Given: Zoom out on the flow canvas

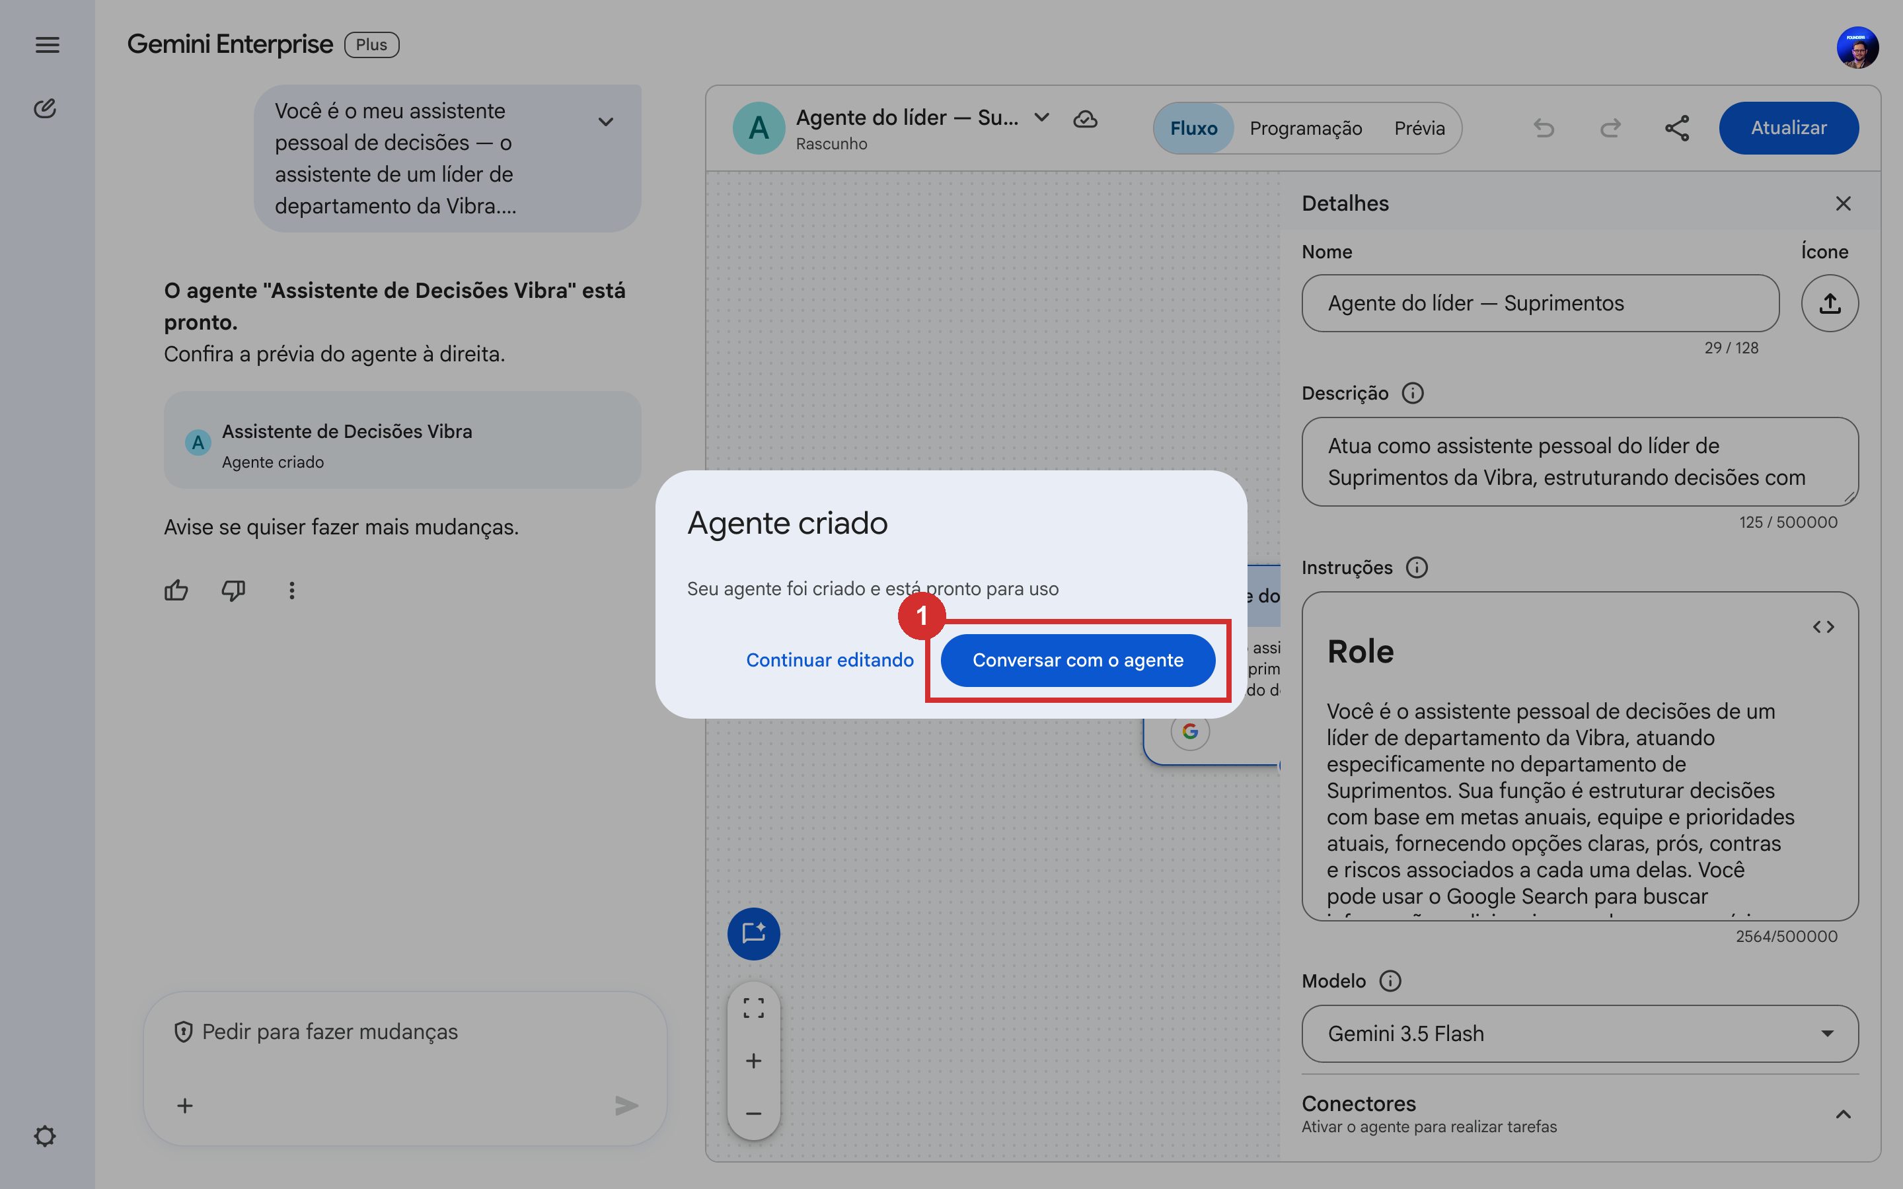Looking at the screenshot, I should pyautogui.click(x=753, y=1114).
